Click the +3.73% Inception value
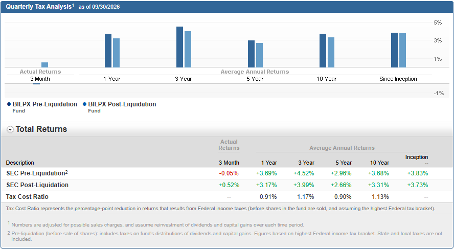Screen dimensions: 454x249 418,185
